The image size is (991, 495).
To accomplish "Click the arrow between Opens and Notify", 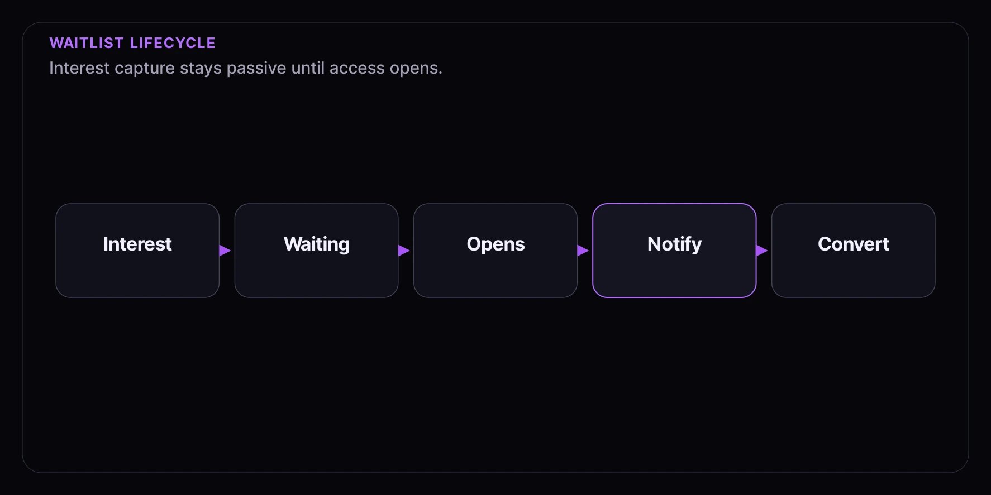I will pyautogui.click(x=583, y=251).
